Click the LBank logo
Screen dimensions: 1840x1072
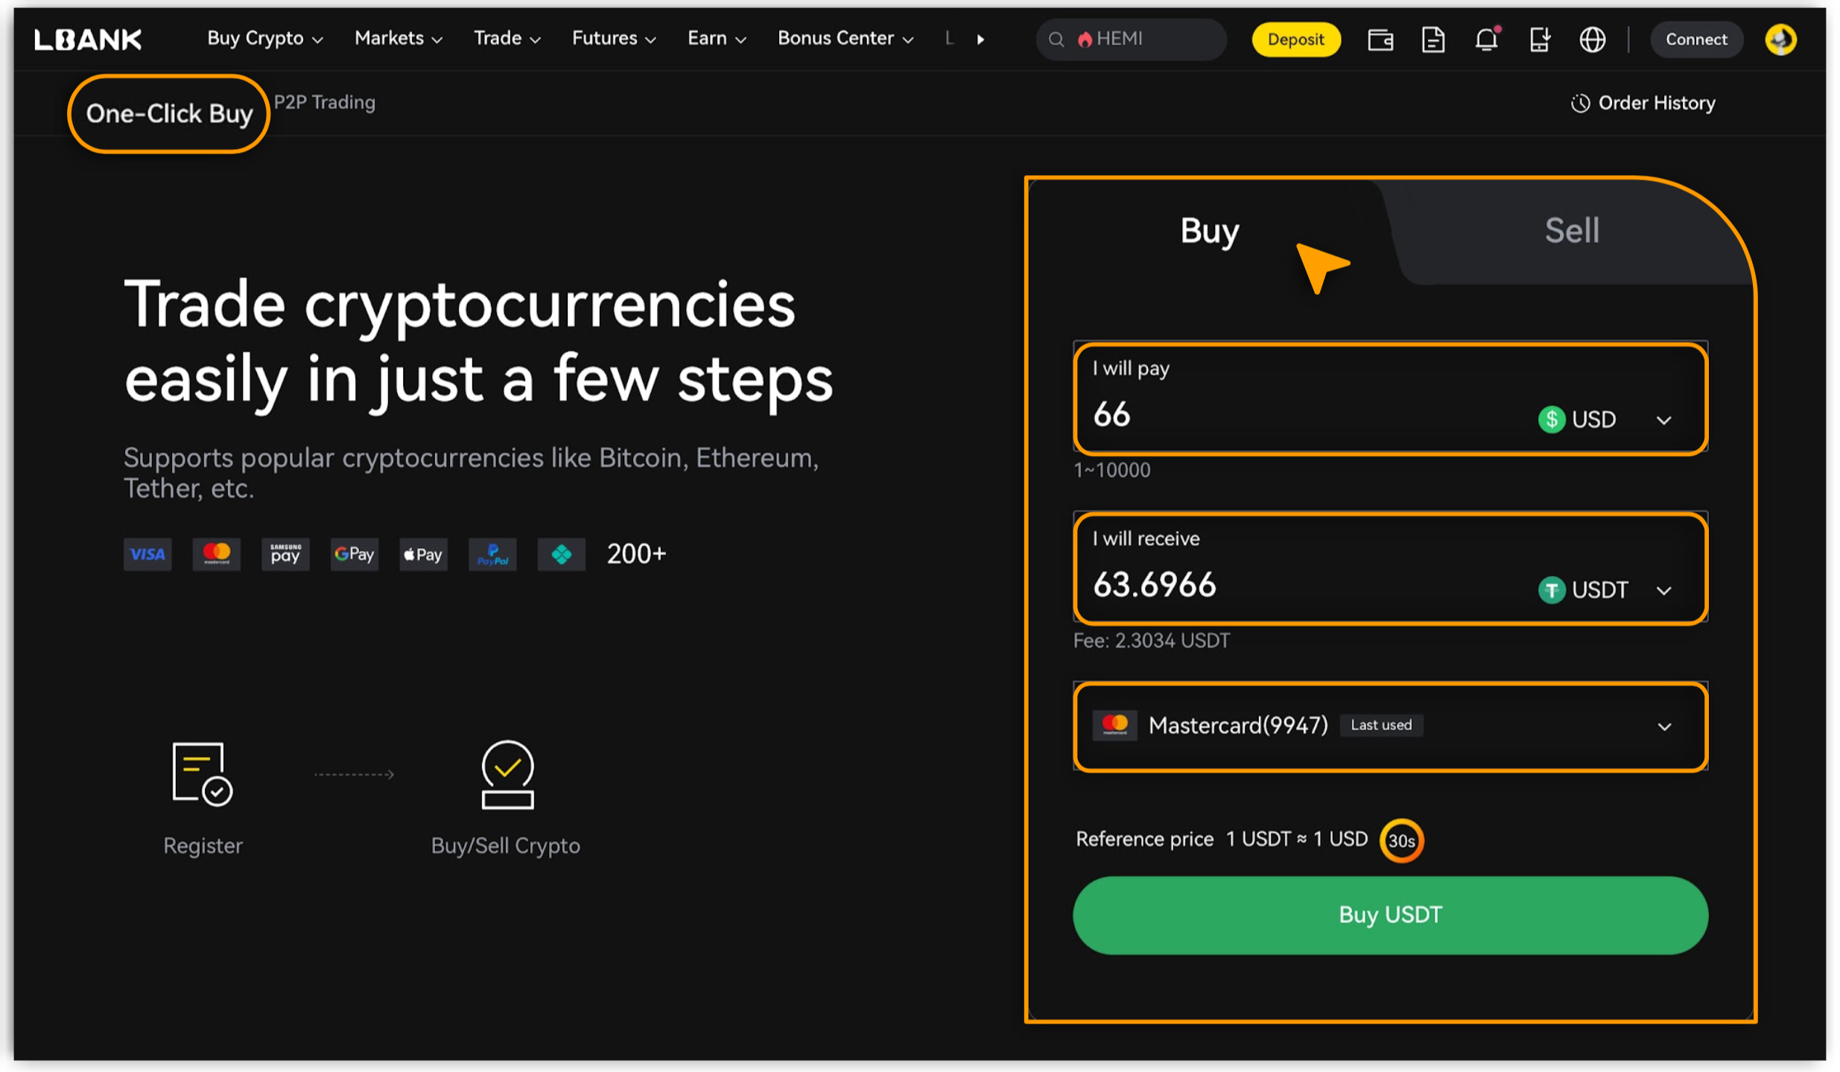88,39
